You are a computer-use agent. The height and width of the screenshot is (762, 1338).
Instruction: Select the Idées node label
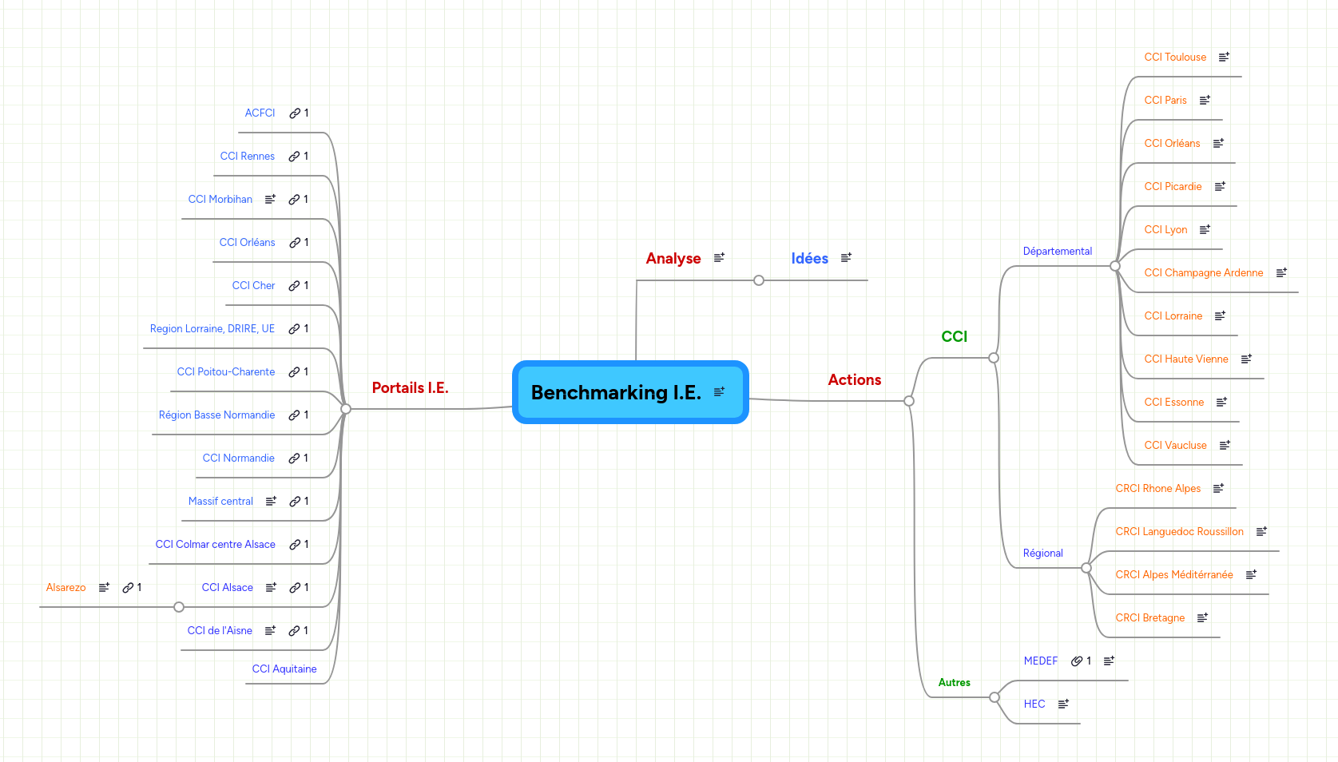(x=808, y=258)
